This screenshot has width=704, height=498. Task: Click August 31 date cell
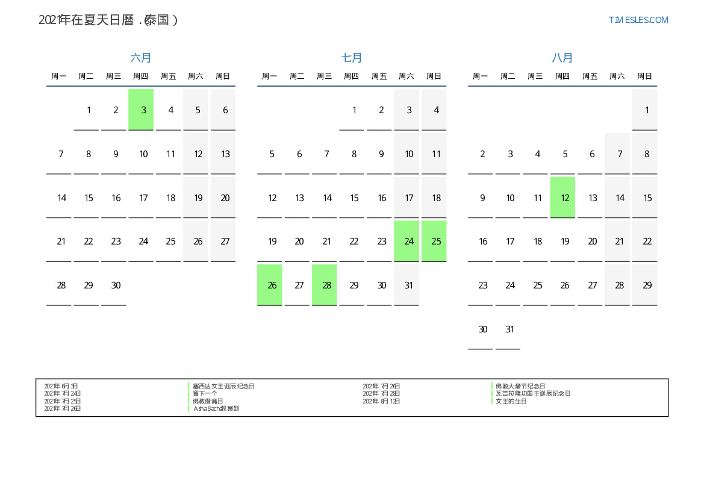[x=508, y=329]
